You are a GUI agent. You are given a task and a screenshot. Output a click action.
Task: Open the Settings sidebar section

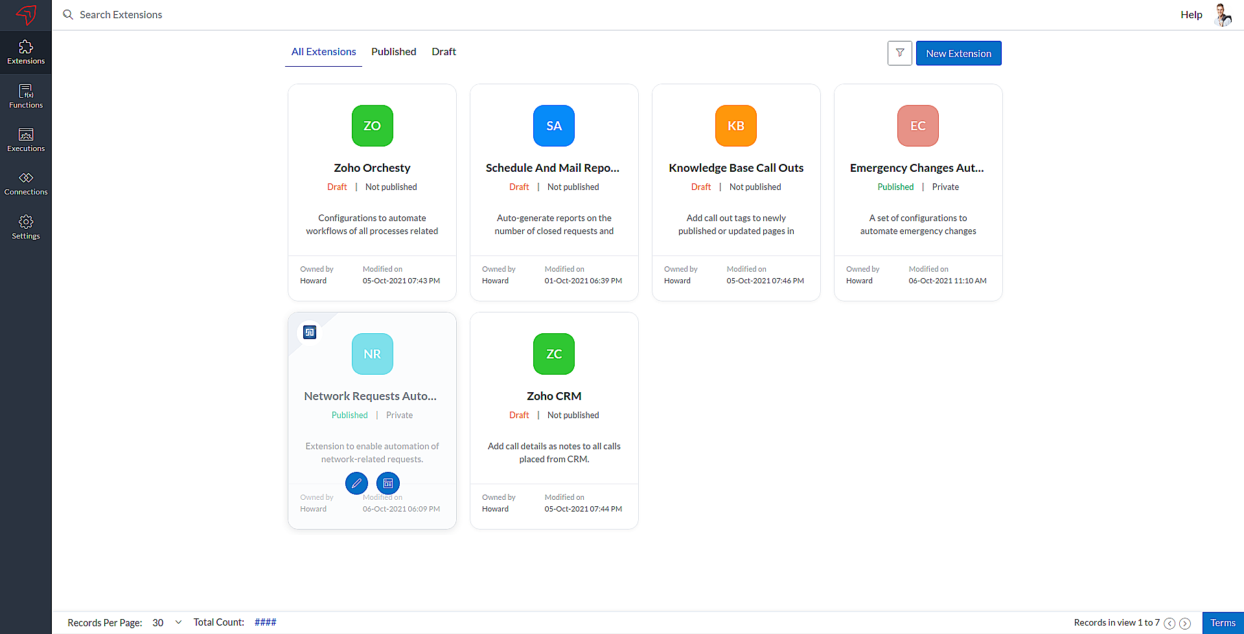(26, 228)
